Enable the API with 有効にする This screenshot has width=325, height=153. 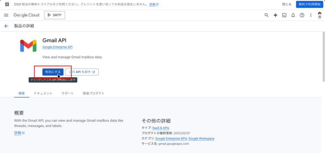pos(53,72)
